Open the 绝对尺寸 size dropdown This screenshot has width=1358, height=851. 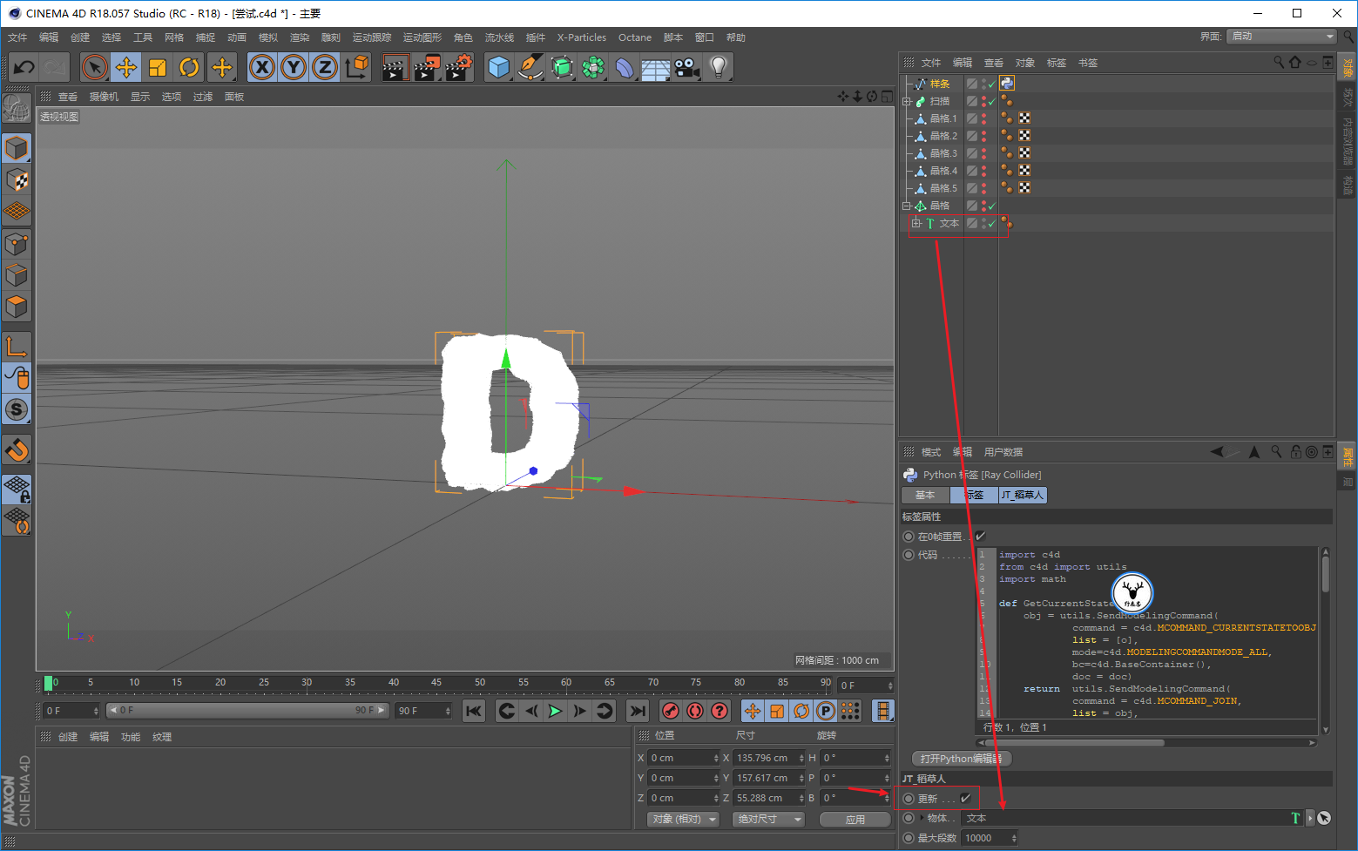point(769,819)
